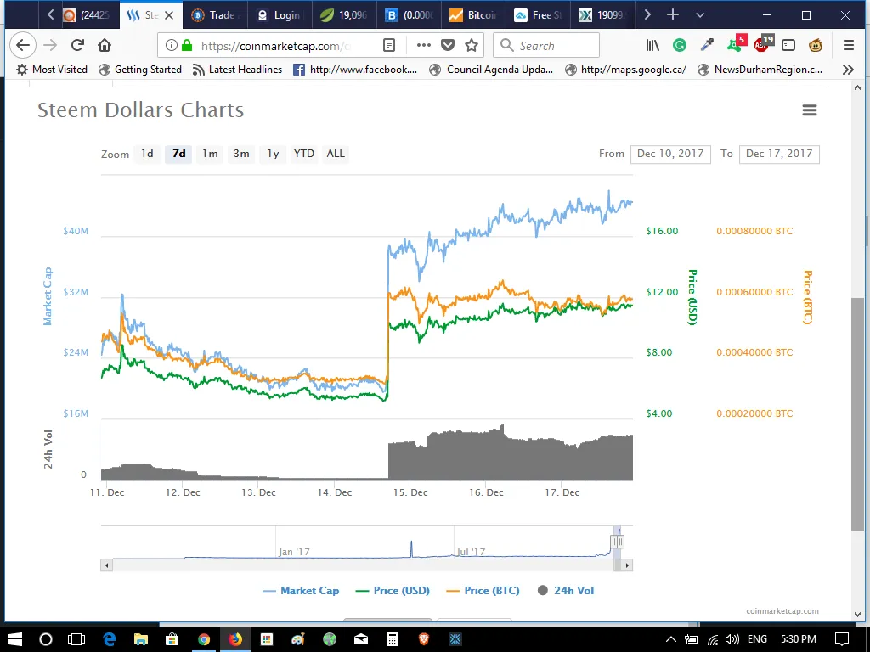This screenshot has height=652, width=870.
Task: Bookmark this page with the star
Action: [472, 45]
